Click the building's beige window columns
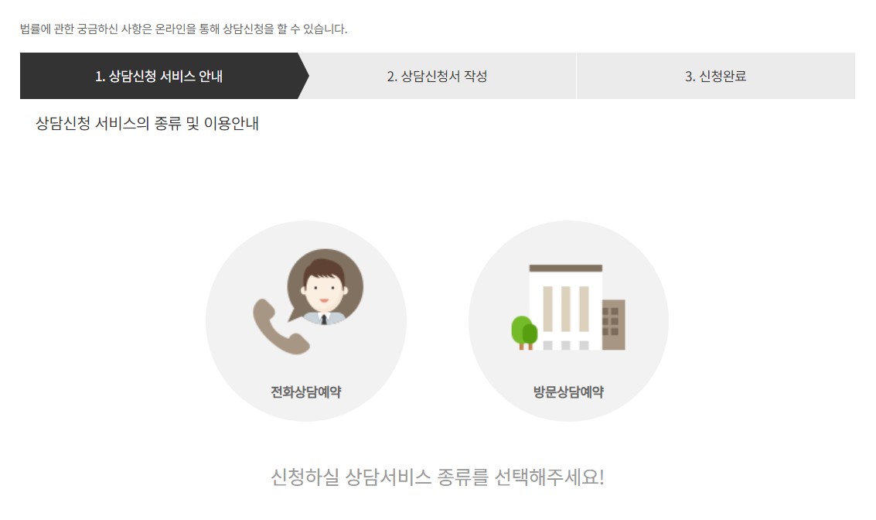 click(x=566, y=309)
